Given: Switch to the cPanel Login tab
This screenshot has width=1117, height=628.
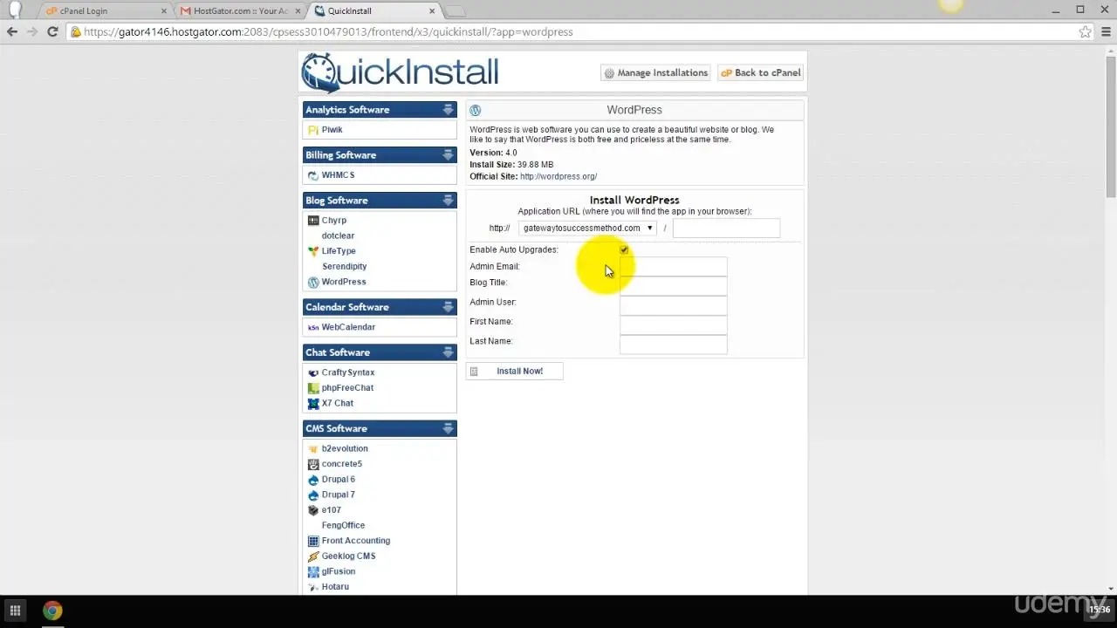Looking at the screenshot, I should click(106, 11).
